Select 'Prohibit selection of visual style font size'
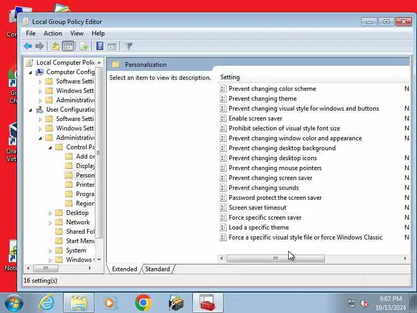417x313 pixels. click(284, 128)
